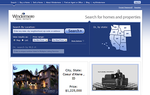
Task: Open the Buy a Home menu
Action: pos(24,2)
